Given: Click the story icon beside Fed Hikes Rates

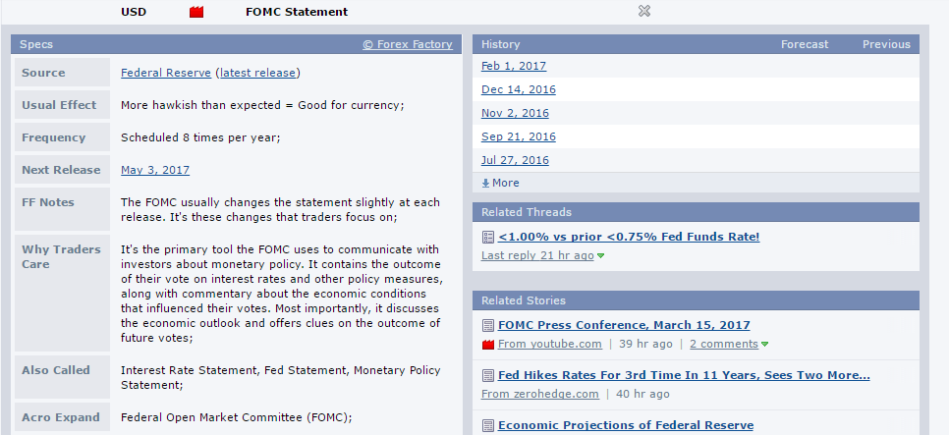Looking at the screenshot, I should coord(488,375).
